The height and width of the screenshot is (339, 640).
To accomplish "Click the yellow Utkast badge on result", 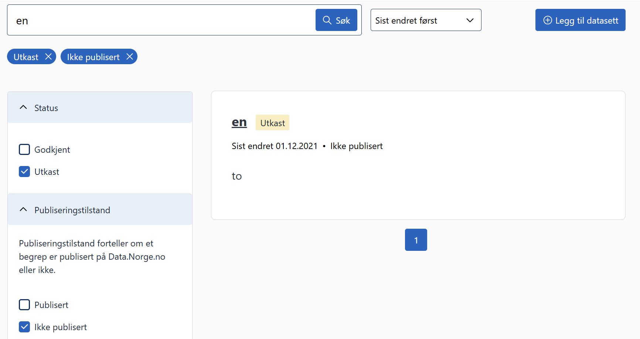I will click(272, 123).
